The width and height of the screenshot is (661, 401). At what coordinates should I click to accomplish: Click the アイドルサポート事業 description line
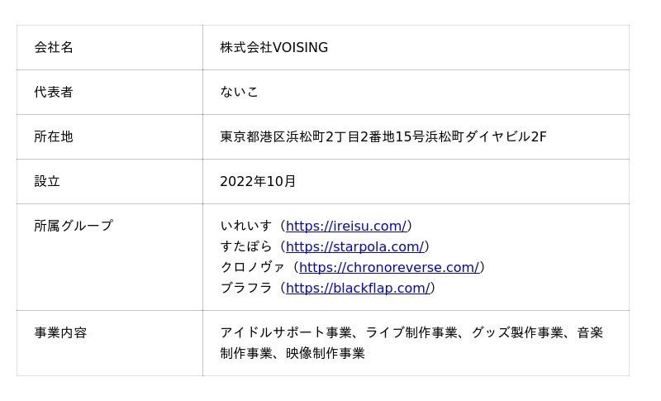point(411,332)
